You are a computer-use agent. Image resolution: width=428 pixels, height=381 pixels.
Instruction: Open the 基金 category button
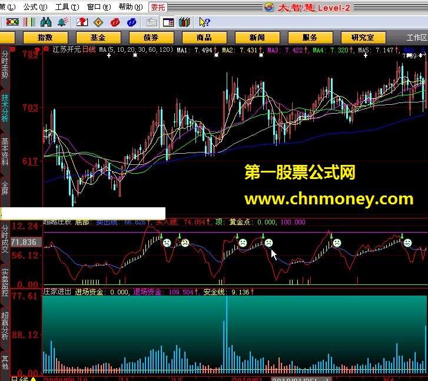point(98,38)
